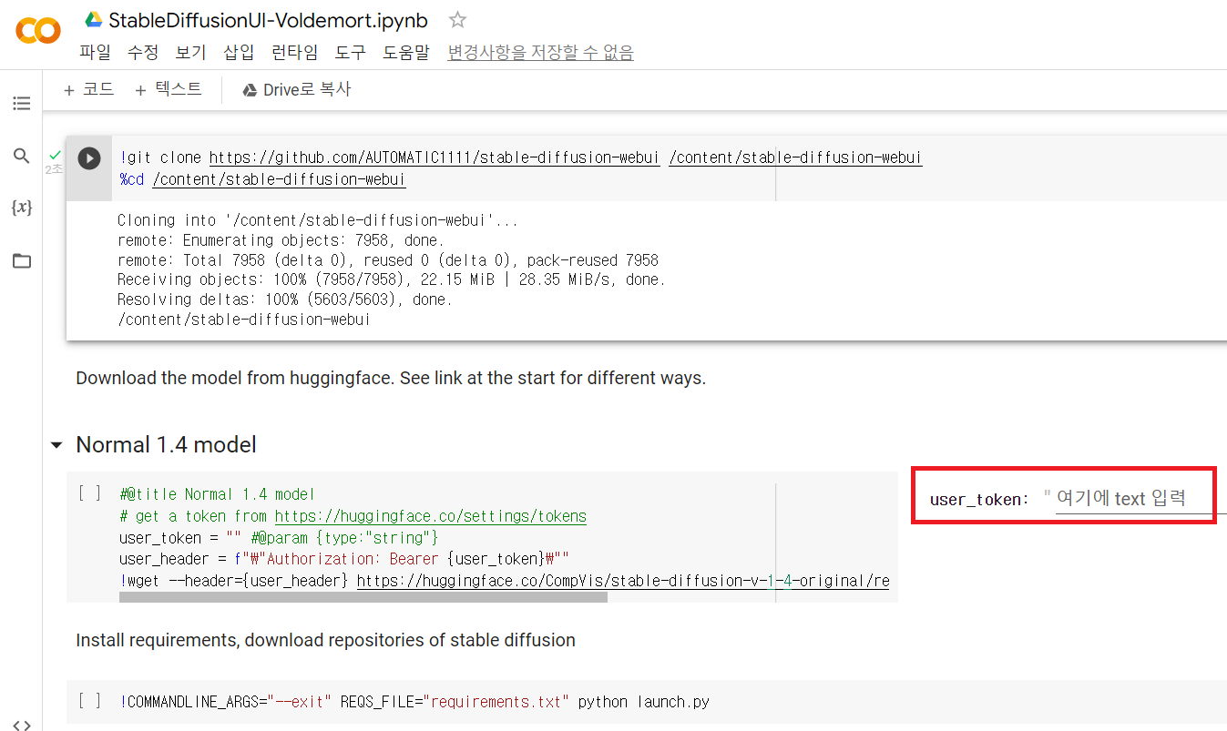Click the Drive icon next to notebook title
The image size is (1227, 731).
pos(93,20)
